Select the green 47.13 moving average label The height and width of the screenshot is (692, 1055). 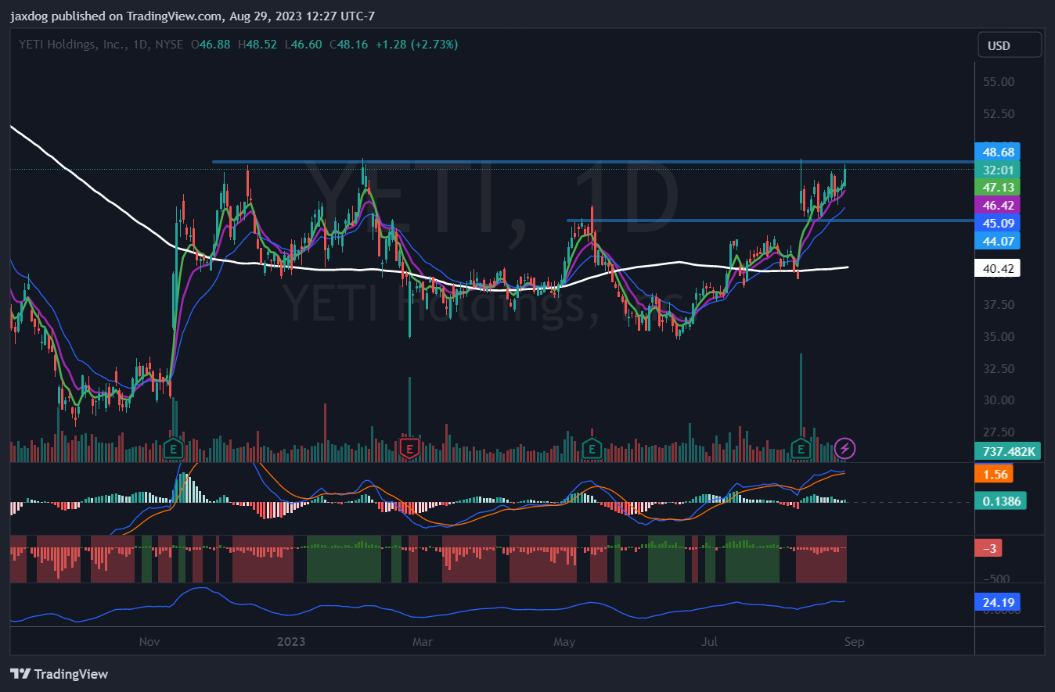[997, 188]
